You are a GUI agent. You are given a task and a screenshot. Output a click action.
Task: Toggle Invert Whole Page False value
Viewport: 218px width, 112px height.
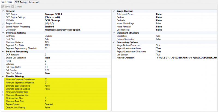coord(158,24)
